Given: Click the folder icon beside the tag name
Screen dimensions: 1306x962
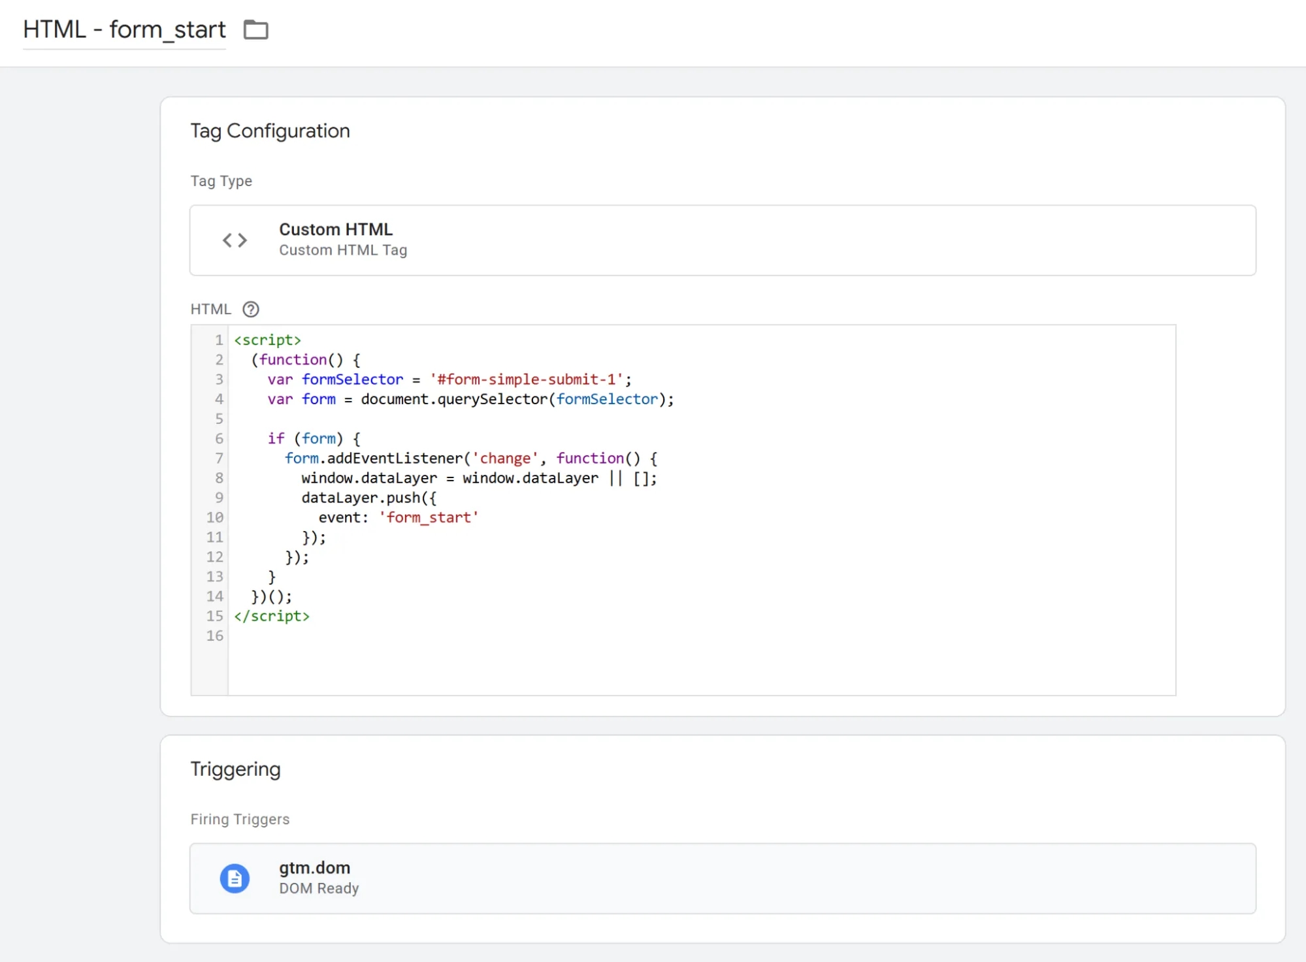Looking at the screenshot, I should click(255, 30).
